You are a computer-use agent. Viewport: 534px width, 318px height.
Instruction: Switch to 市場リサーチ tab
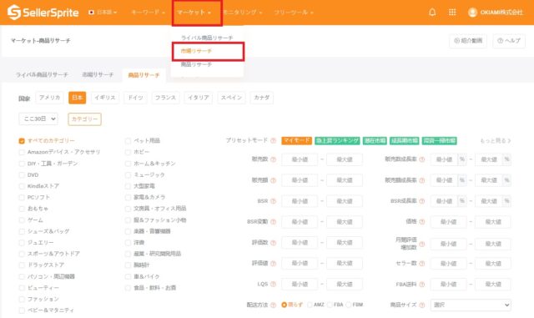(x=98, y=74)
